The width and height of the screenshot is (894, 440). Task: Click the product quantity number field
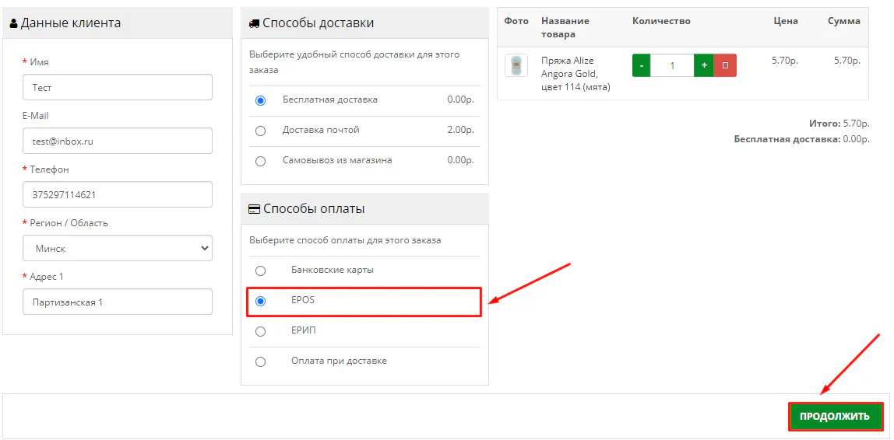[672, 66]
